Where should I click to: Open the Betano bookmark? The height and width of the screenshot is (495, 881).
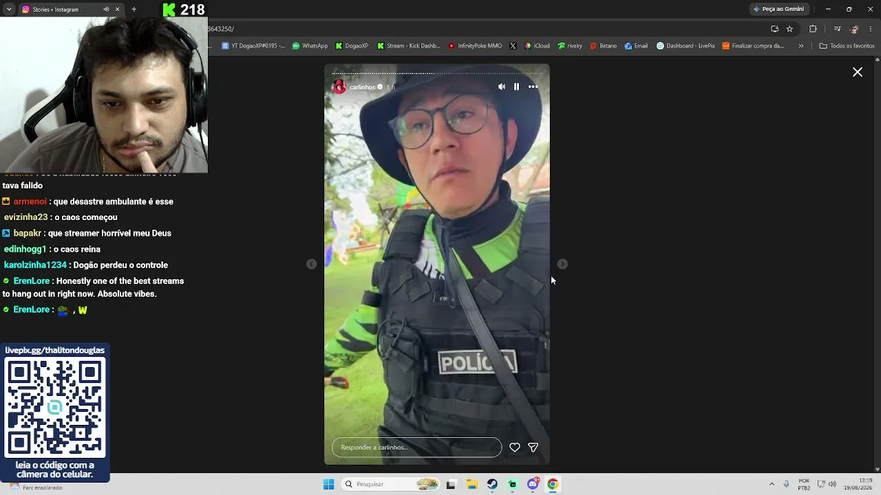click(604, 46)
